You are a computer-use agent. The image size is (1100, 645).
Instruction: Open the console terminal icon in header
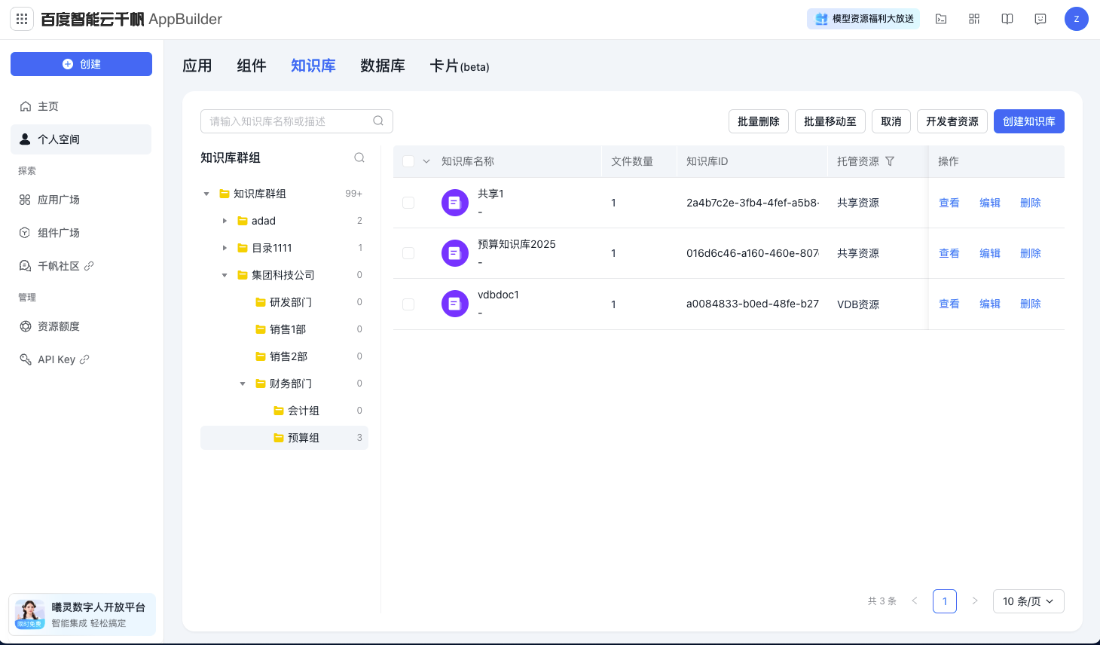[x=941, y=19]
